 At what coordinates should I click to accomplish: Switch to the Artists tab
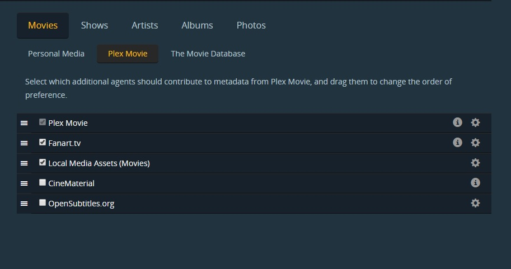pos(144,25)
